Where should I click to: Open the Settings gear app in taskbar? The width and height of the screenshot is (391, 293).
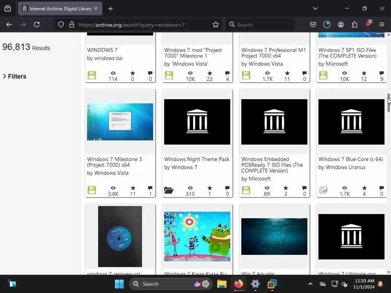[255, 284]
